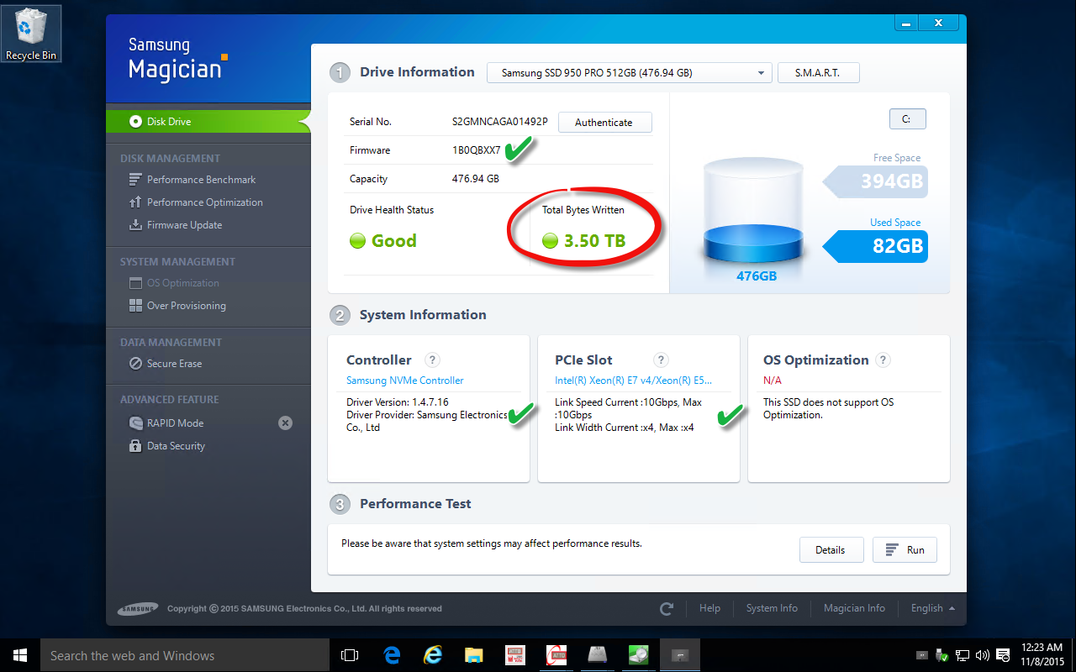1076x672 pixels.
Task: Launch Internet Explorer from the taskbar
Action: [433, 655]
